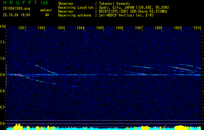
Task: Click the yellow signal level peak near 1901
Action: [18, 126]
